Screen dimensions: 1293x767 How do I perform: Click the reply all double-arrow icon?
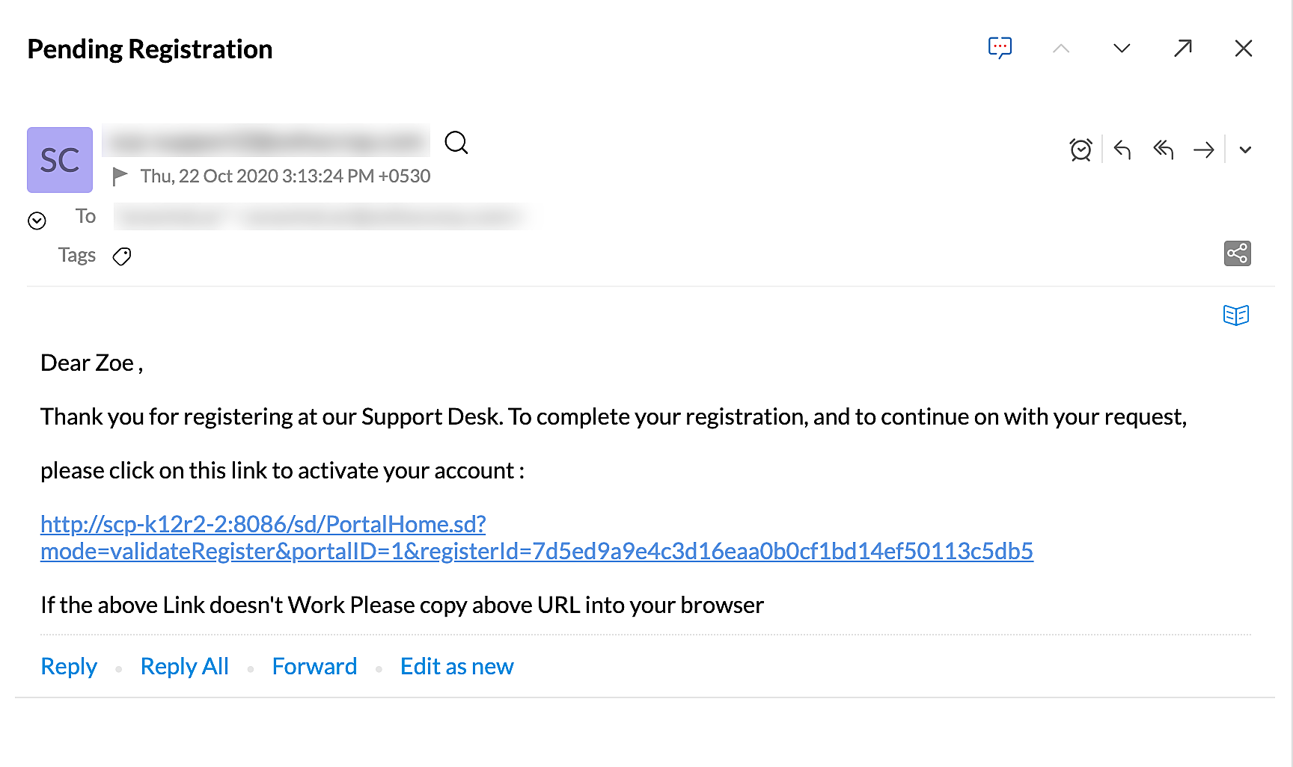coord(1163,150)
